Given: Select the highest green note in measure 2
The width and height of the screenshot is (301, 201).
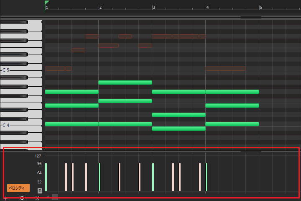Looking at the screenshot, I should coord(125,82).
